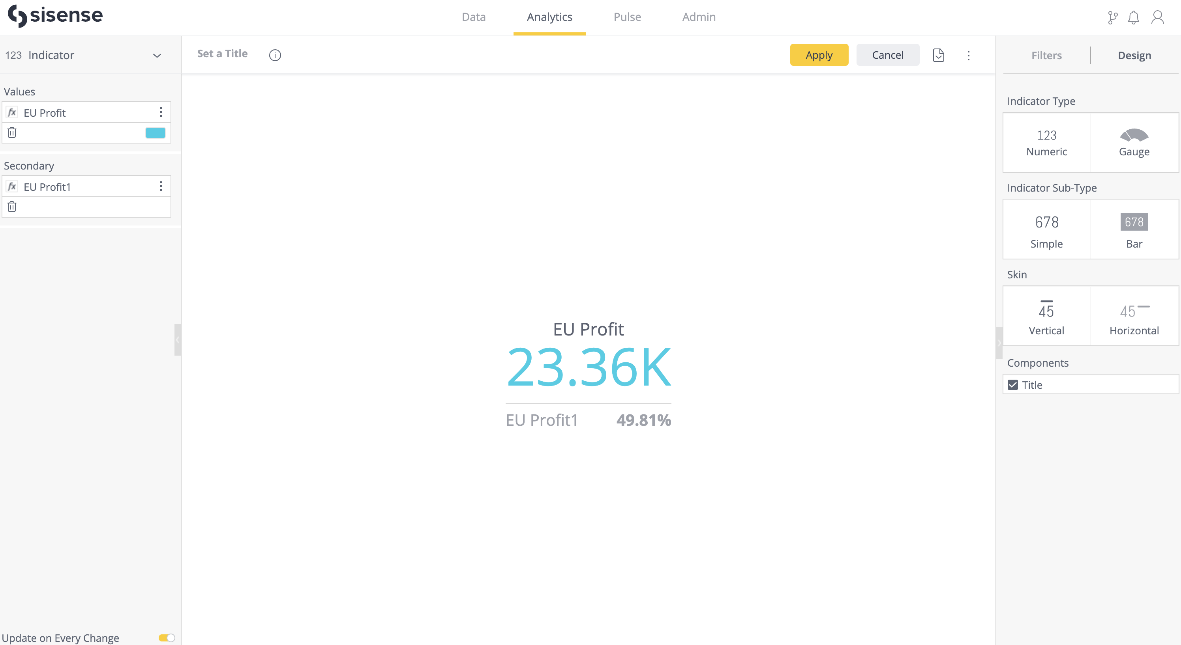Toggle the Title component checkbox
The image size is (1181, 645).
pyautogui.click(x=1013, y=385)
